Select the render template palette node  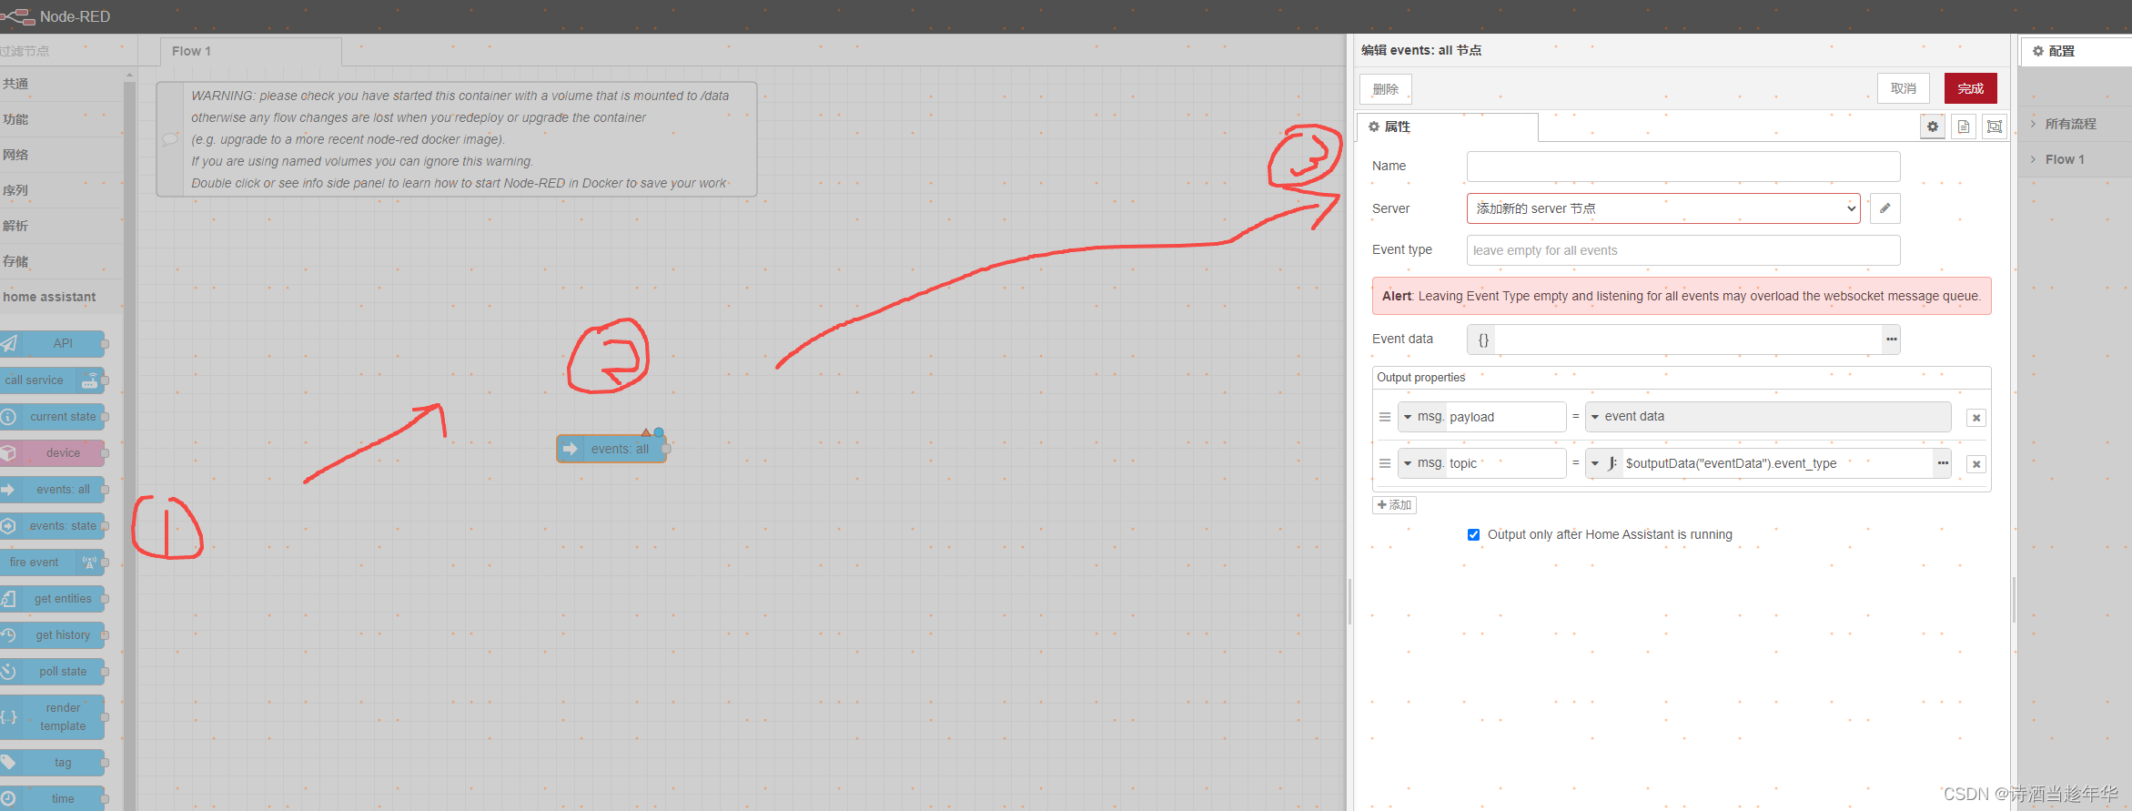52,716
